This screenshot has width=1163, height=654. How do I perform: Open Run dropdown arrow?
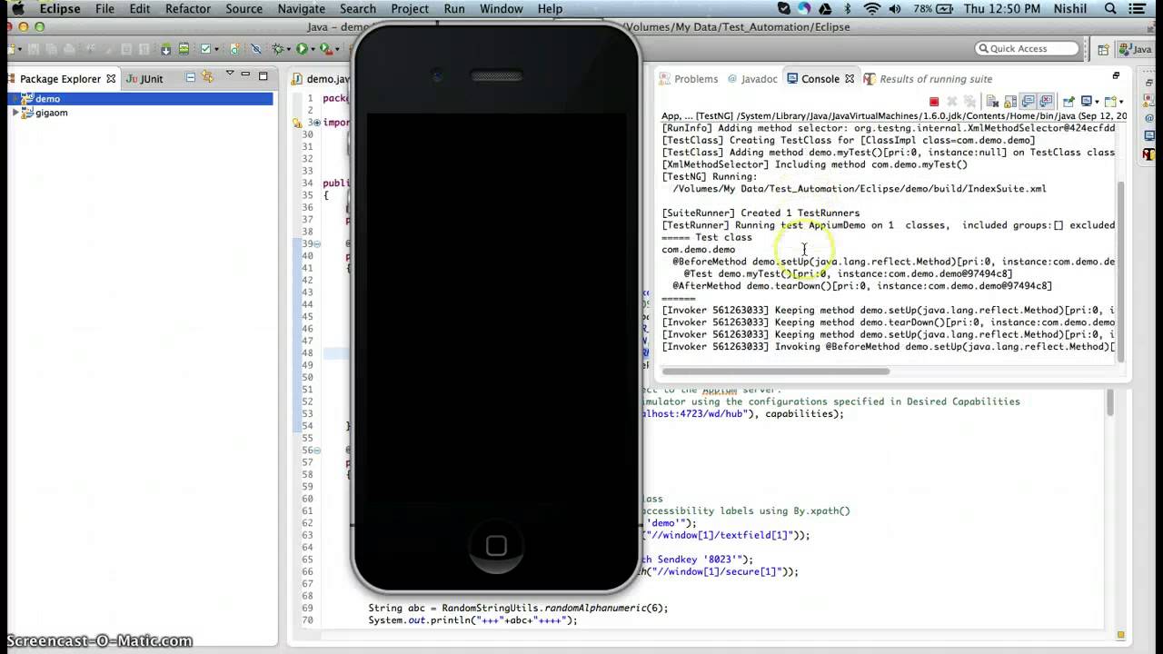click(x=313, y=49)
